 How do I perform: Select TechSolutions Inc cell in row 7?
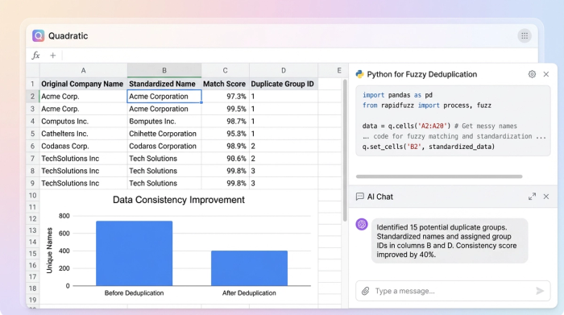tap(83, 159)
